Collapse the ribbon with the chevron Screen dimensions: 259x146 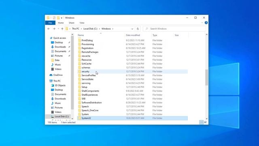(202, 23)
